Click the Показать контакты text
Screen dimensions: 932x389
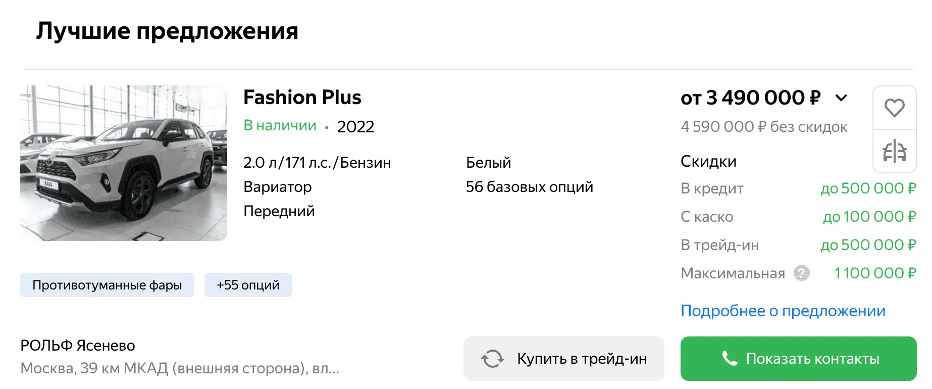812,359
